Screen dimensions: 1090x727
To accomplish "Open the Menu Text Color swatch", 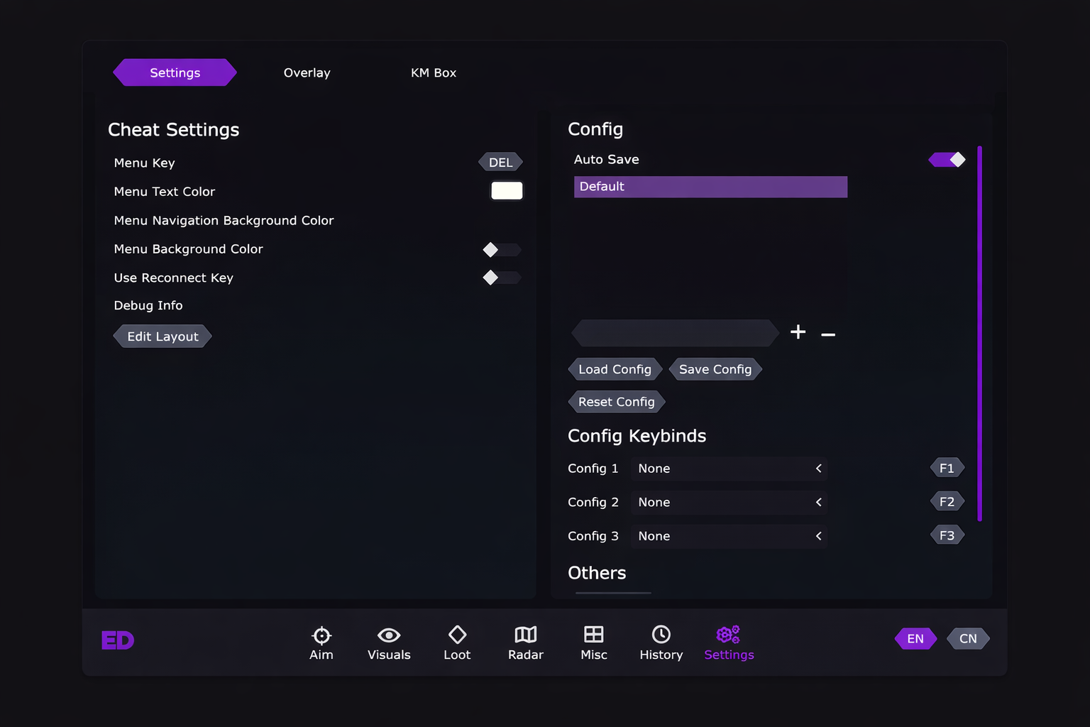I will tap(507, 191).
